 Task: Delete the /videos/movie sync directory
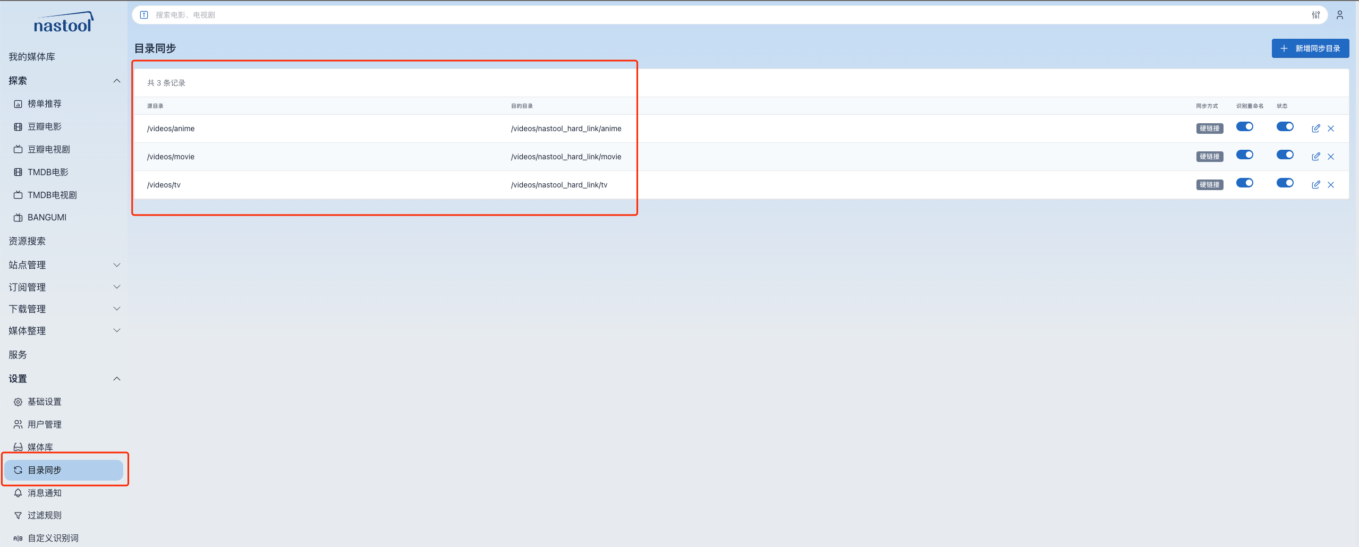[x=1330, y=157]
